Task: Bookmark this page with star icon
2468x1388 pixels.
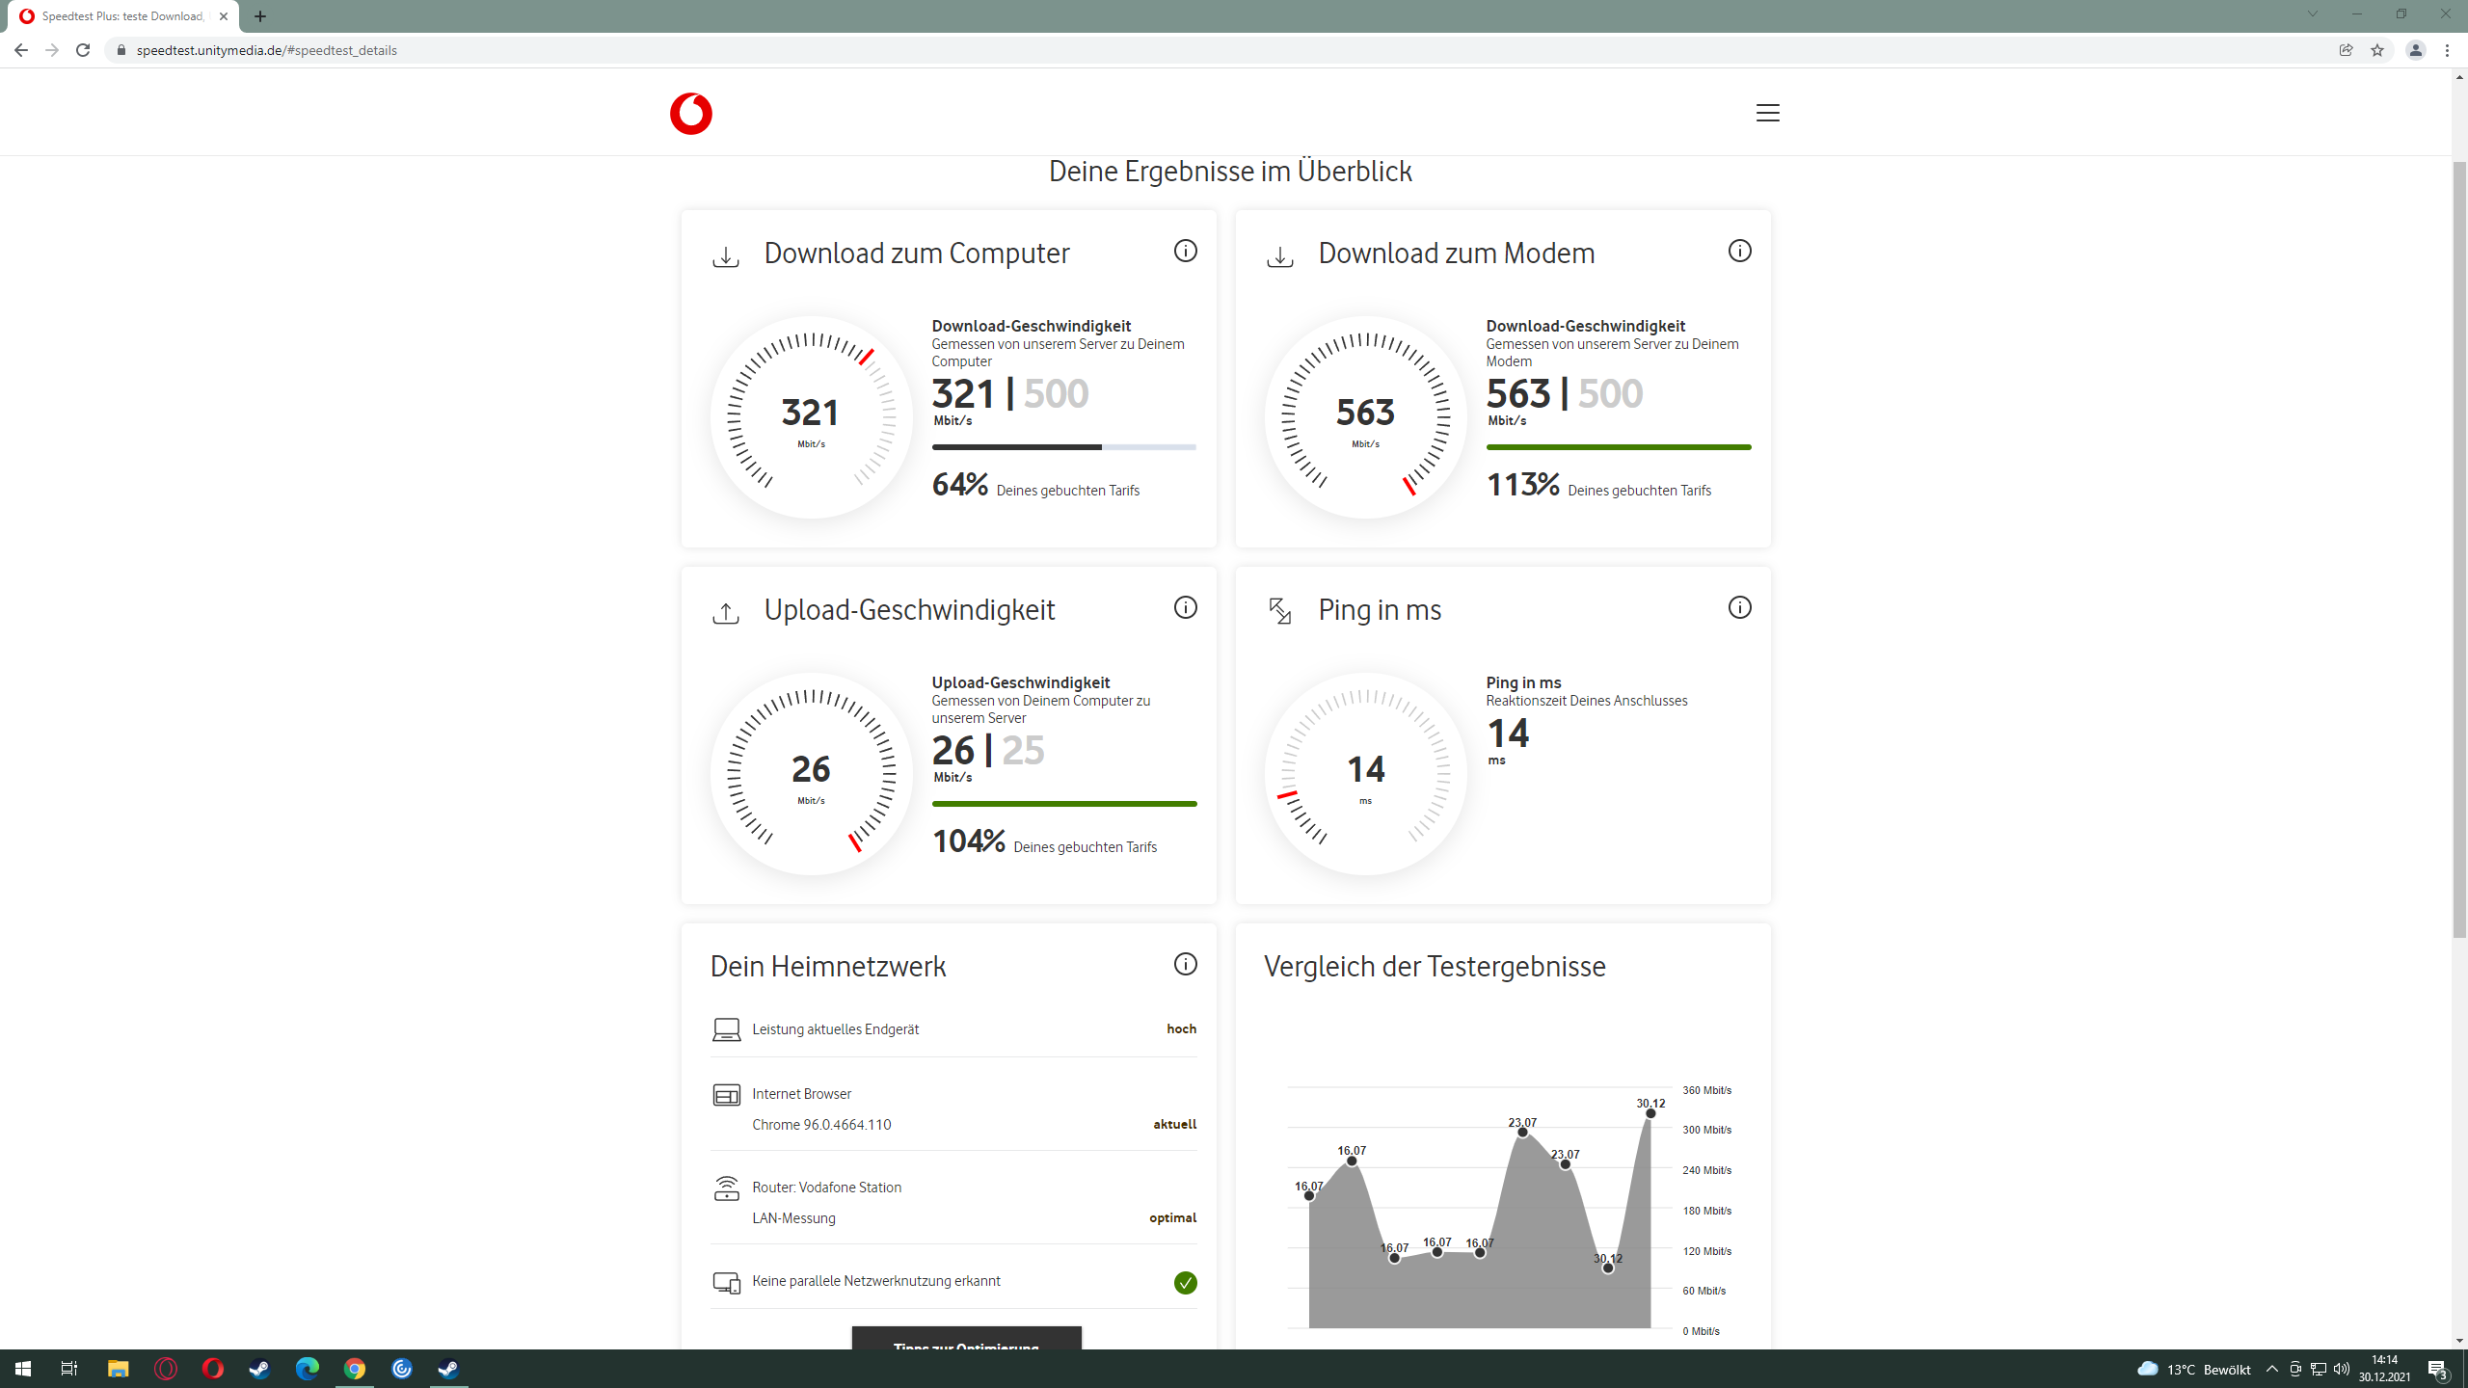Action: tap(2377, 50)
